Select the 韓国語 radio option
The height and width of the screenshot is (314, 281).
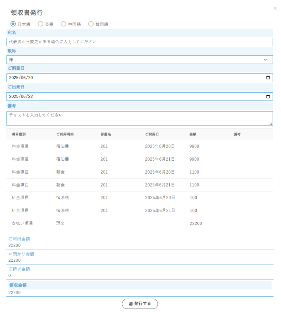click(91, 24)
